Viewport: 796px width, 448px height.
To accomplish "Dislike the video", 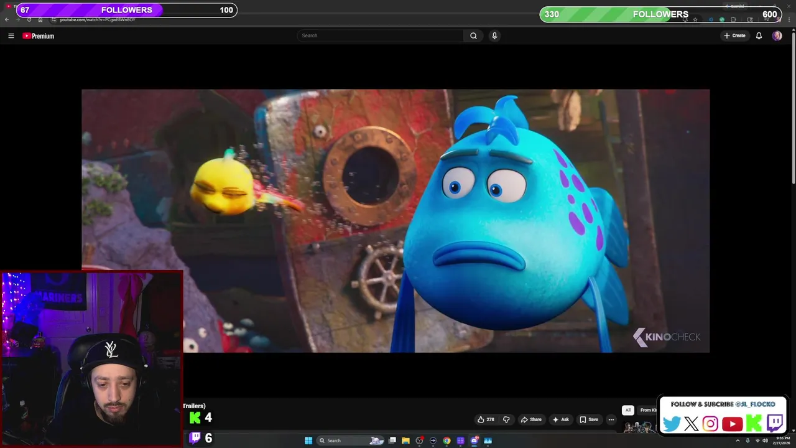I will pyautogui.click(x=506, y=419).
